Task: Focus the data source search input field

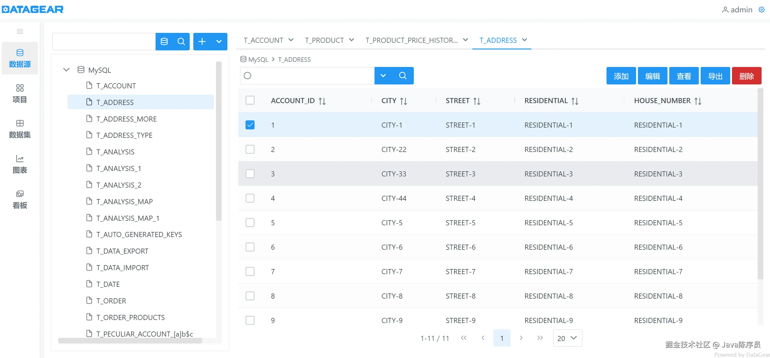Action: tap(104, 42)
